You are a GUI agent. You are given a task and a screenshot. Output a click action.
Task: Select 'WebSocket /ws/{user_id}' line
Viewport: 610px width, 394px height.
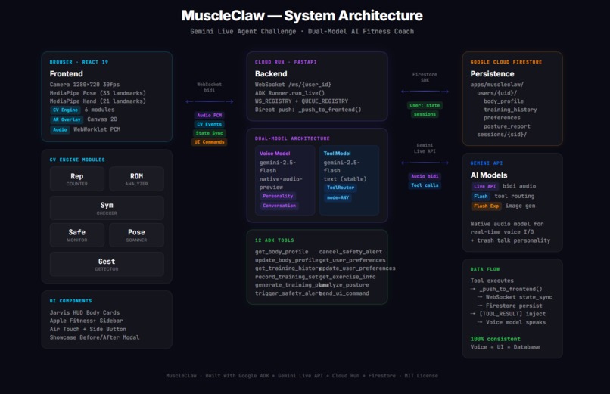[293, 84]
